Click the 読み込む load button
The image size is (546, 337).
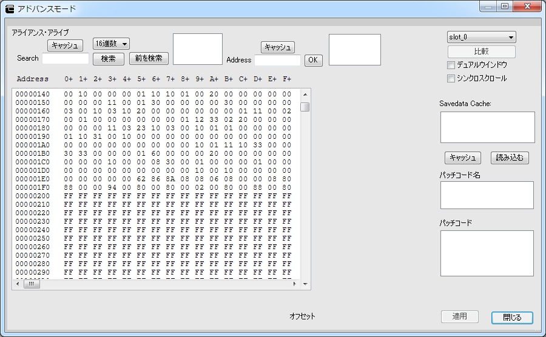coord(510,158)
